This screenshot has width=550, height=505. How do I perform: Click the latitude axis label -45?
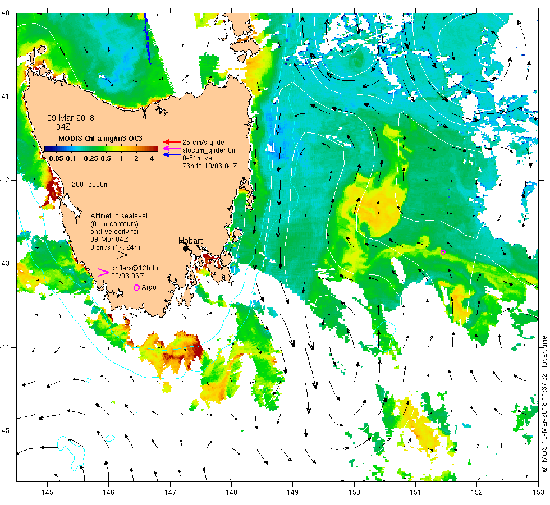[x=5, y=431]
